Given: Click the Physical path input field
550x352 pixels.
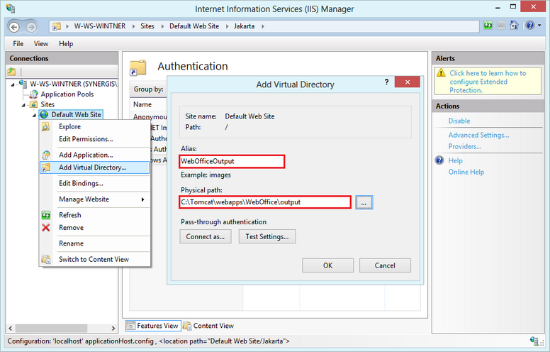Looking at the screenshot, I should tap(265, 202).
